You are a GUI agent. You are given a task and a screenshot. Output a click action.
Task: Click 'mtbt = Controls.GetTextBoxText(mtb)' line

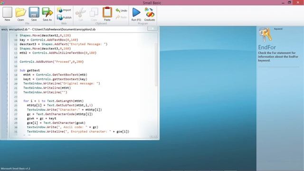click(x=55, y=75)
